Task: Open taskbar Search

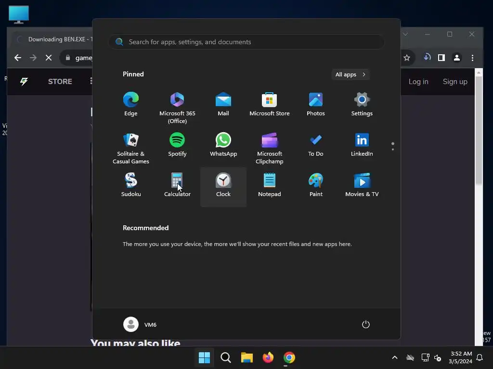Action: pos(225,357)
